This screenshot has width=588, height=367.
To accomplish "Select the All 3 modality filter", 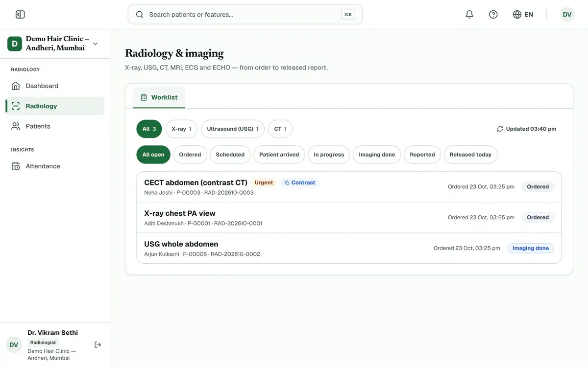I will (x=149, y=129).
